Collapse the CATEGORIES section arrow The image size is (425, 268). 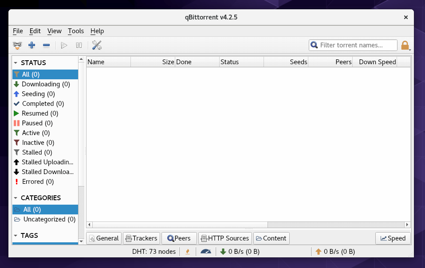16,198
